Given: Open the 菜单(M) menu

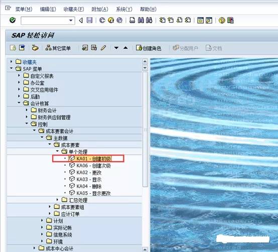Looking at the screenshot, I should coord(24,9).
